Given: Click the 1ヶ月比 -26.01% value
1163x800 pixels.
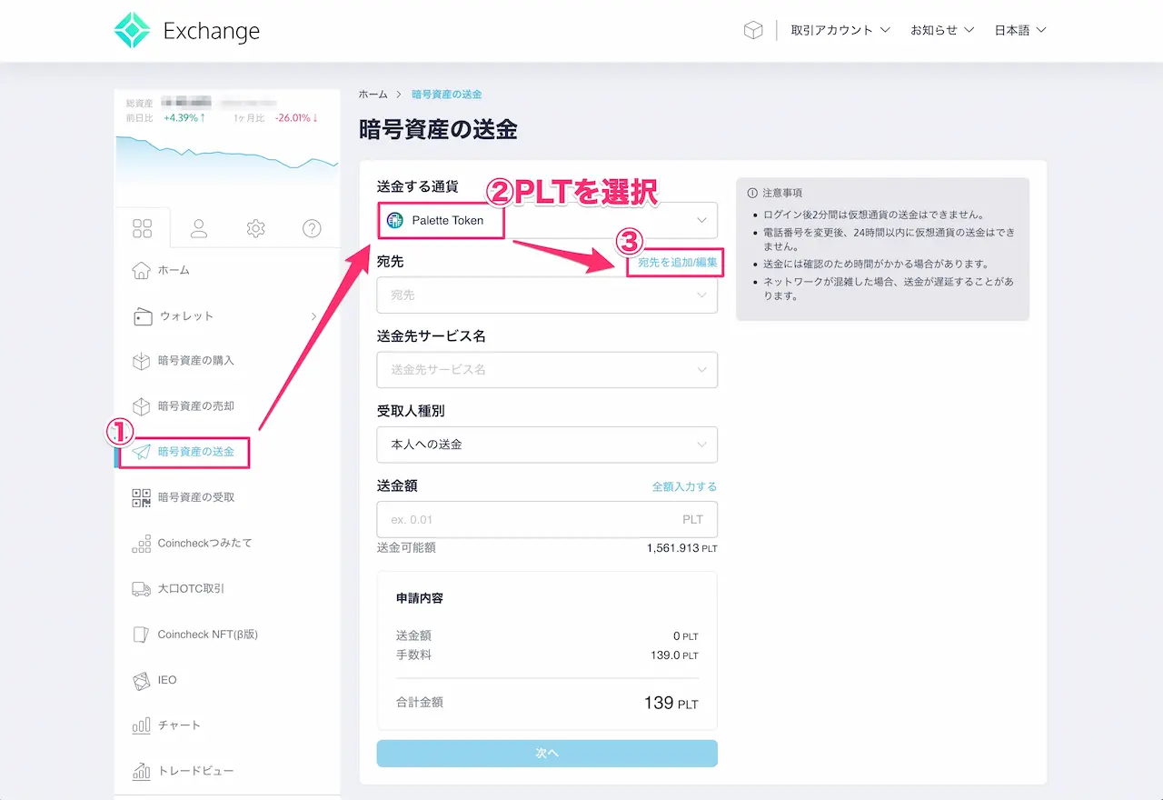Looking at the screenshot, I should tap(296, 118).
